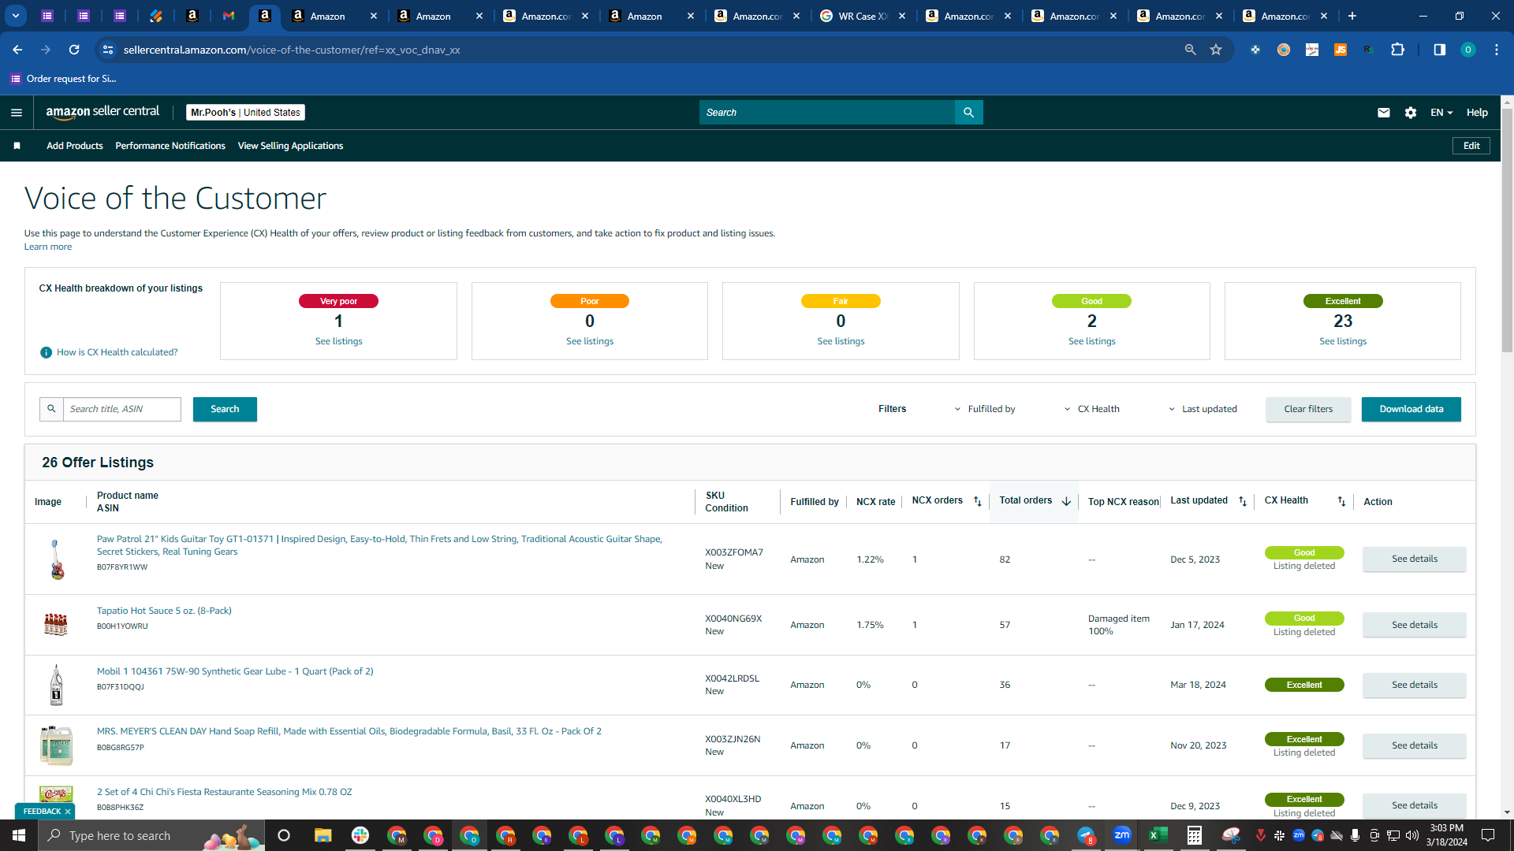This screenshot has width=1514, height=851.
Task: Bookmark this page with star icon
Action: point(1216,50)
